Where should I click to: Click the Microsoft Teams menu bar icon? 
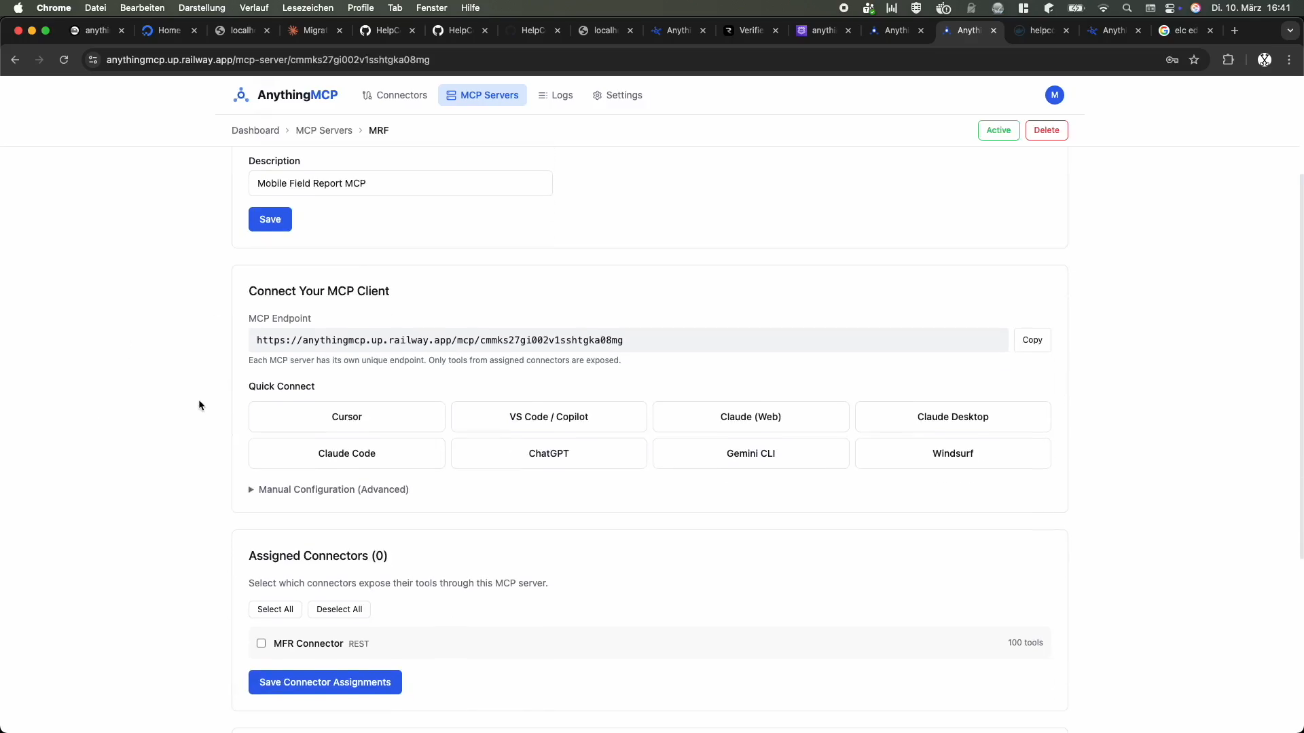click(x=869, y=8)
